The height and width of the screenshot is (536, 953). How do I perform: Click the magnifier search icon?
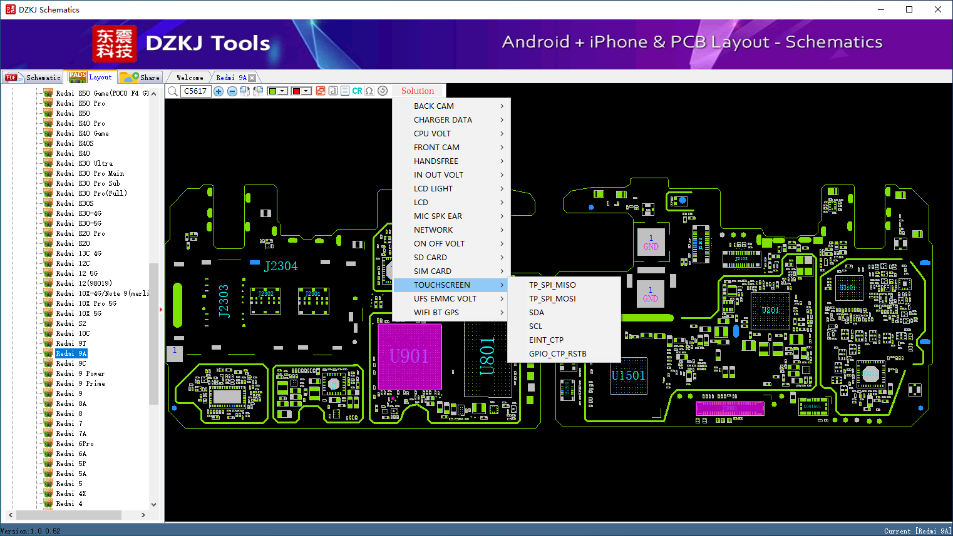pos(173,91)
